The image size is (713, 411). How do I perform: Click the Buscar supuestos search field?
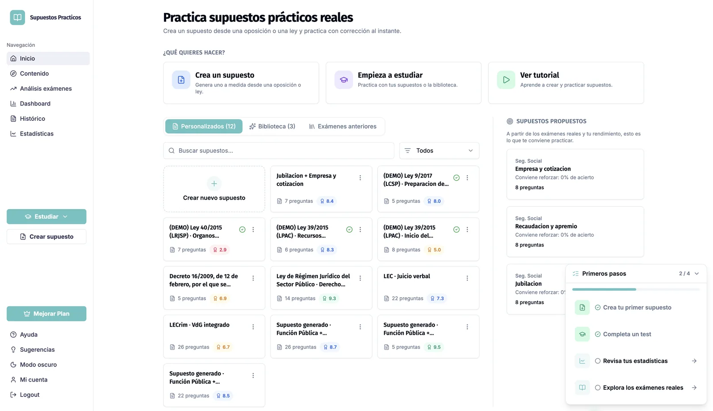[279, 151]
